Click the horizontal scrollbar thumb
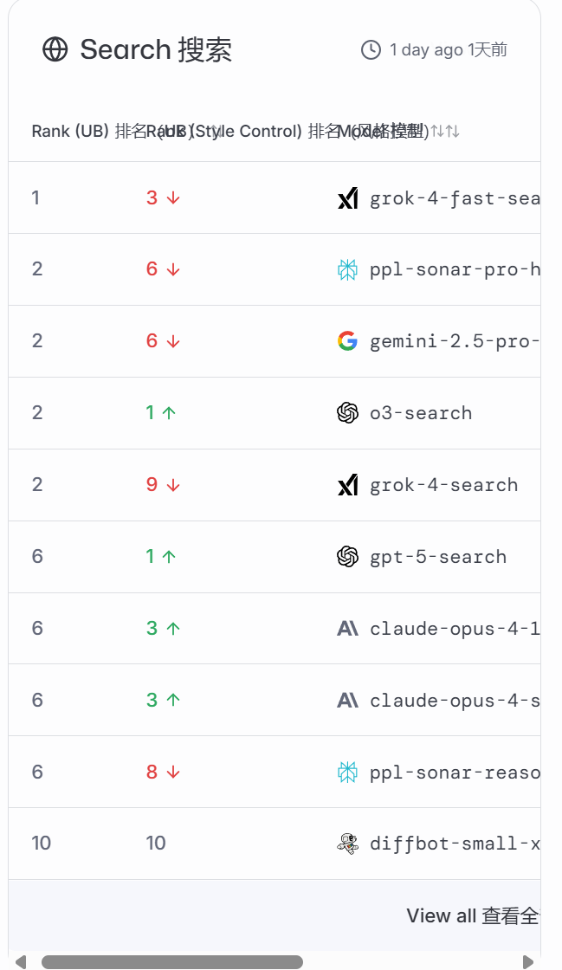This screenshot has height=970, width=562. 171,962
